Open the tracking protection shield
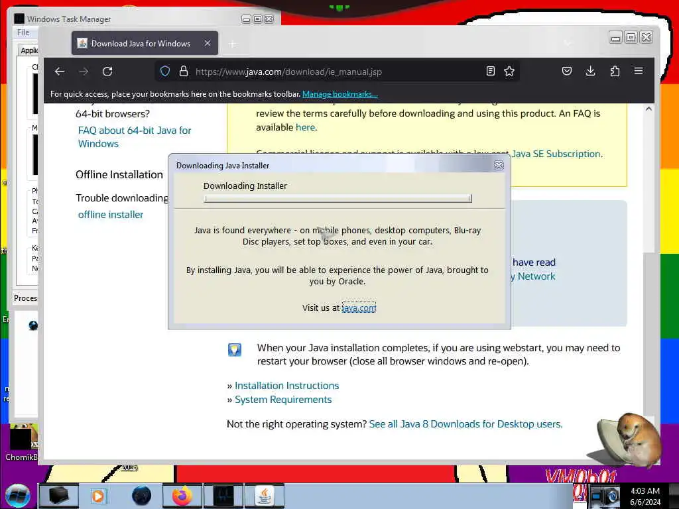The image size is (679, 509). click(165, 72)
